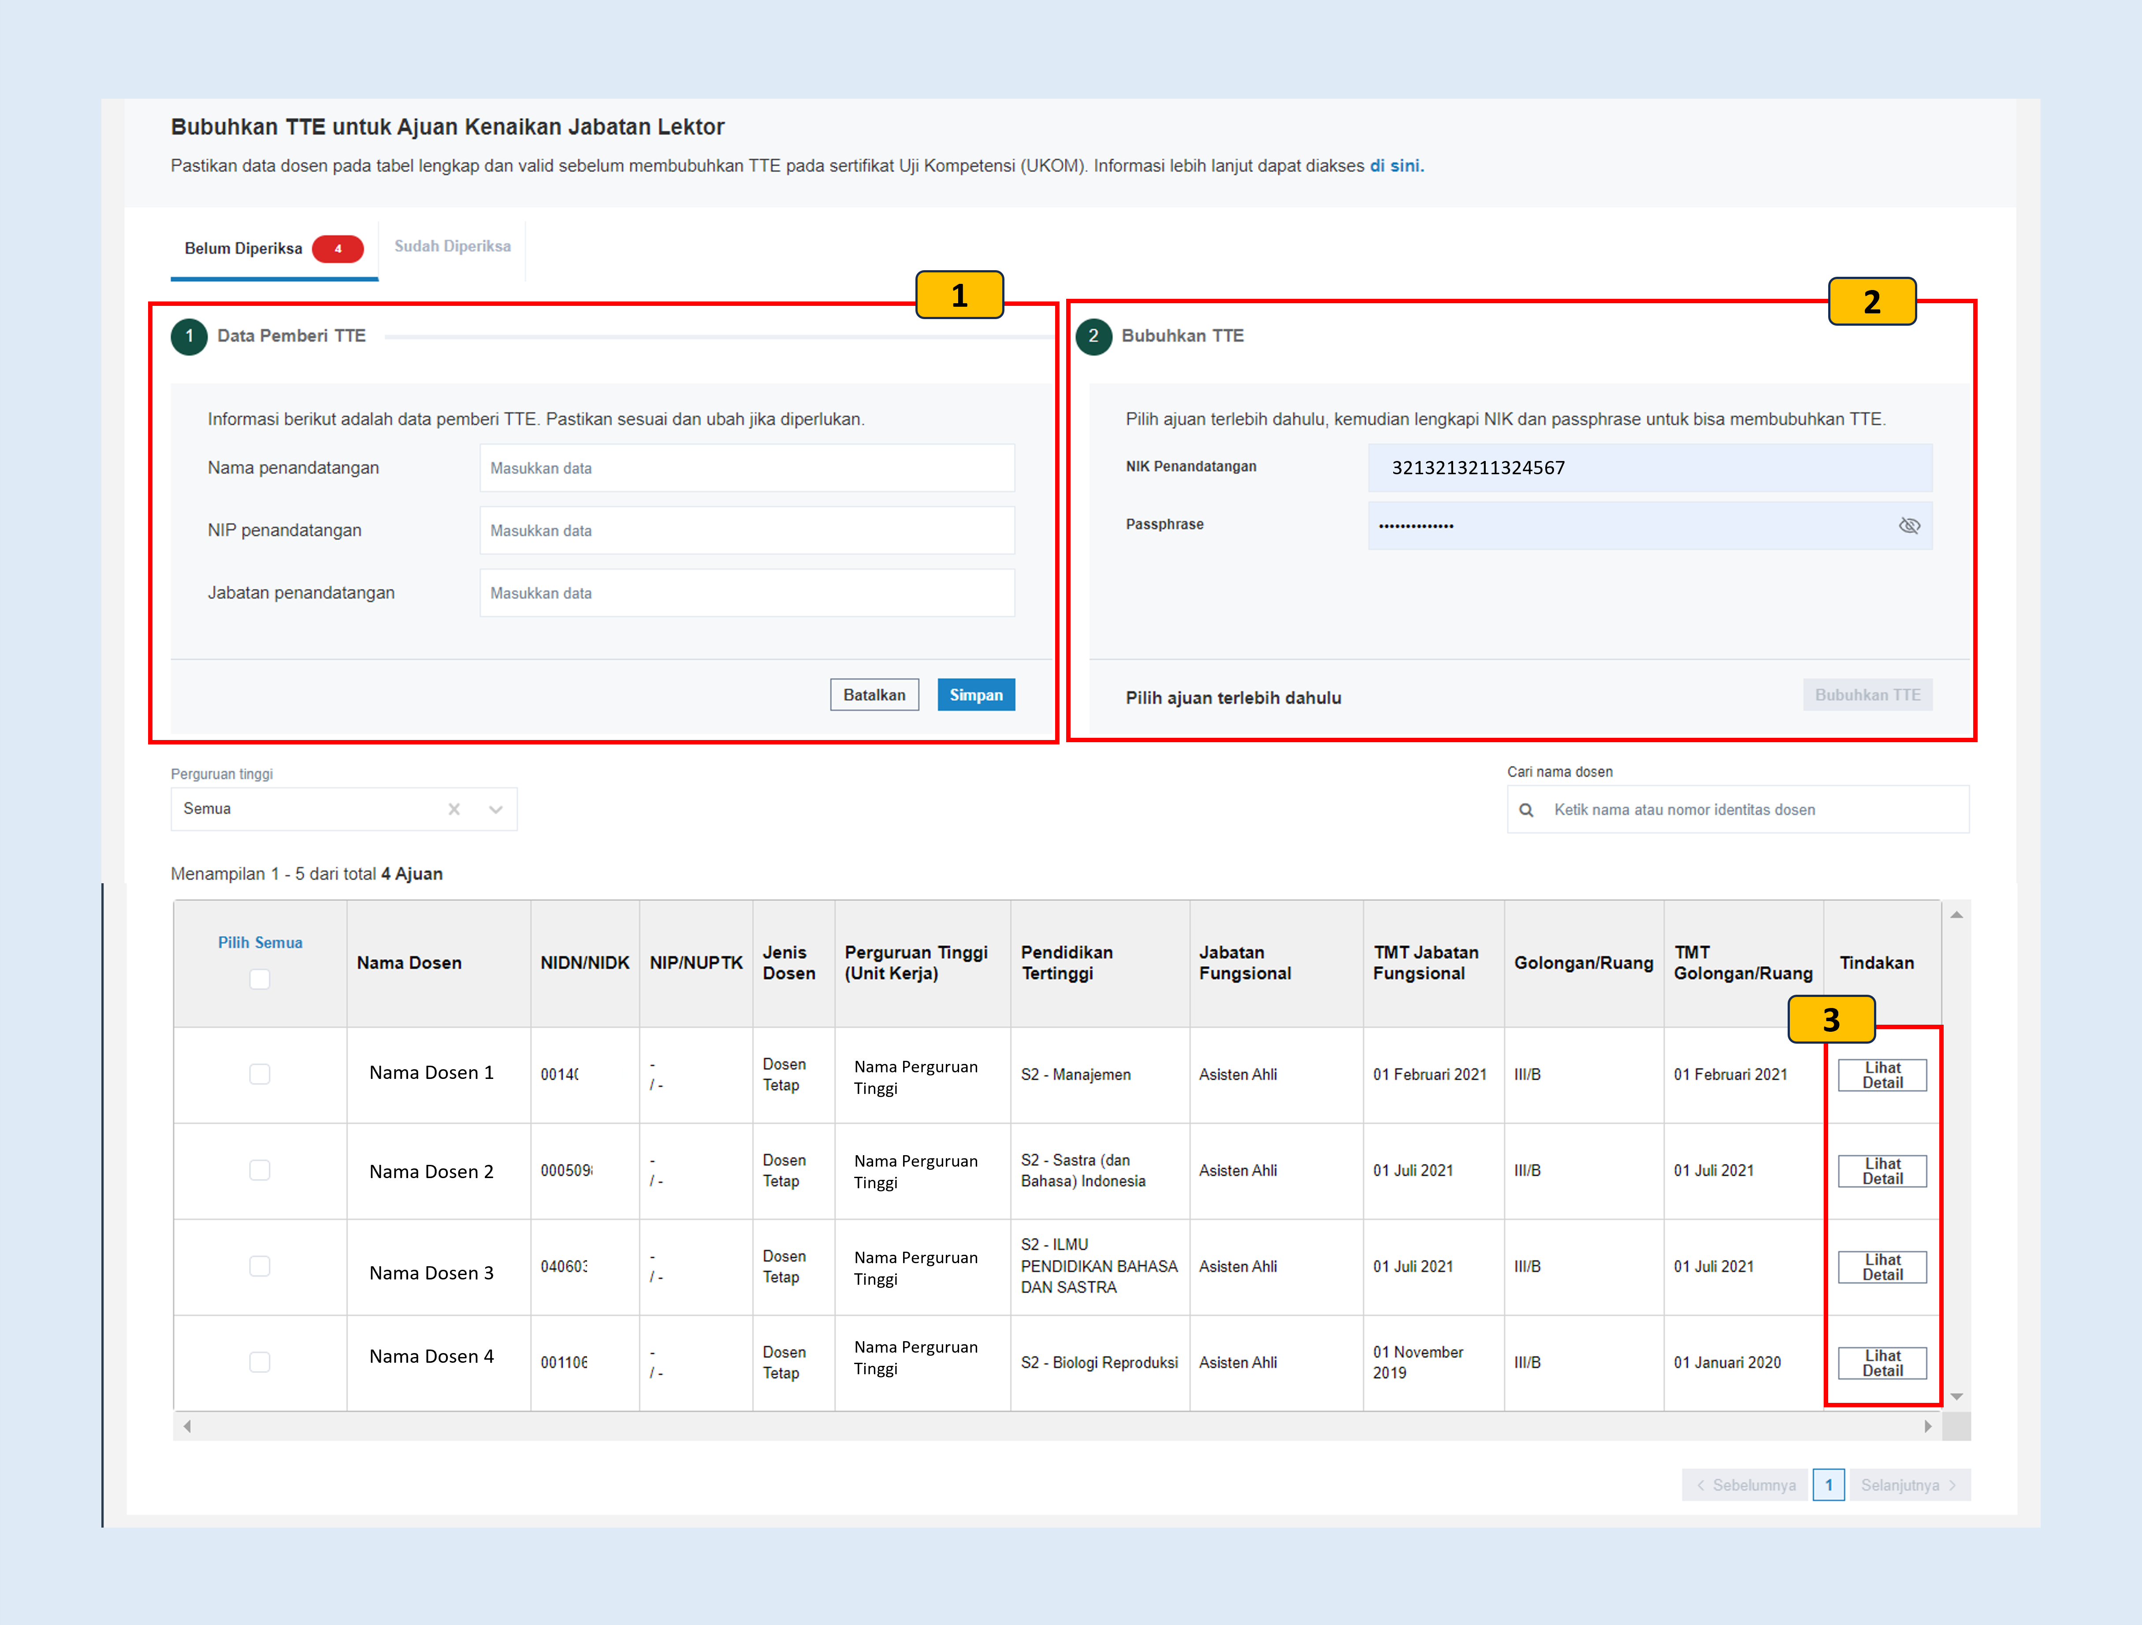
Task: Click the Pilih Semua label
Action: tap(260, 942)
